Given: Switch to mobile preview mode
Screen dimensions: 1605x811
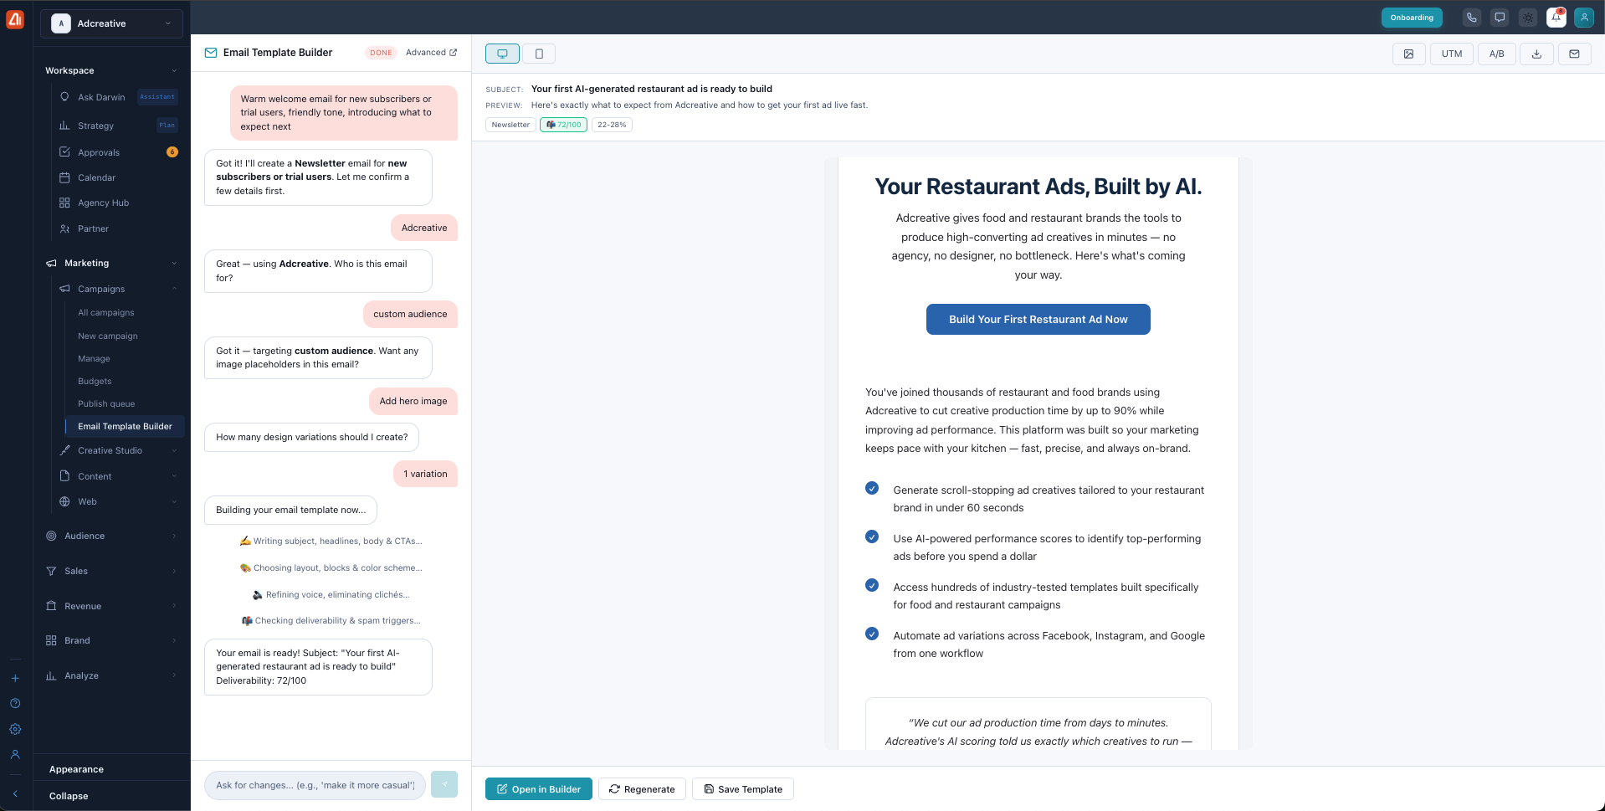Looking at the screenshot, I should 539,54.
